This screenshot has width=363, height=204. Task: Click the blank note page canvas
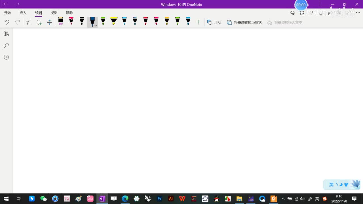[x=188, y=110]
